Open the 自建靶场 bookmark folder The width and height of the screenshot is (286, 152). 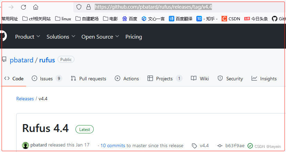tap(87, 19)
